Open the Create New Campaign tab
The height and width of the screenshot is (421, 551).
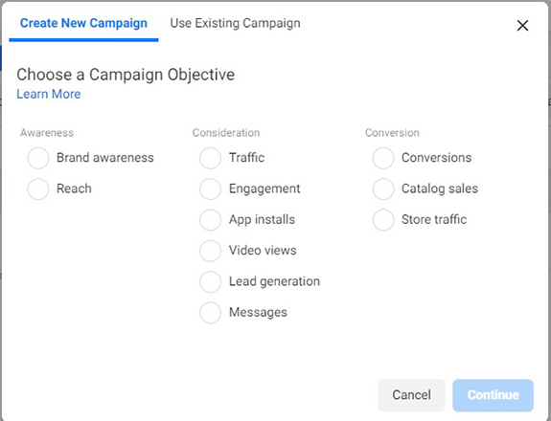[x=83, y=23]
